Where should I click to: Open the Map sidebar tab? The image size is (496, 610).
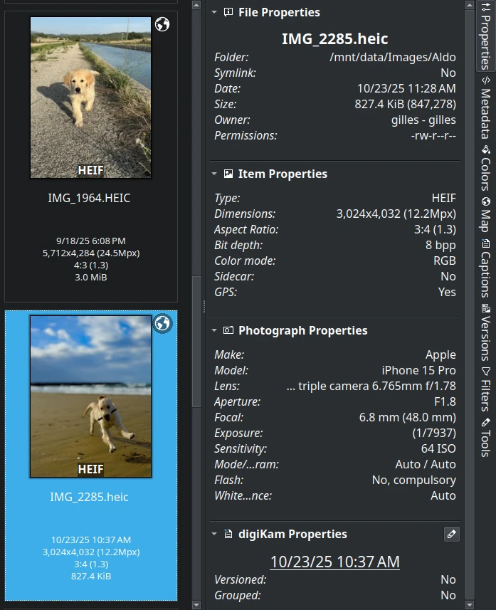485,214
